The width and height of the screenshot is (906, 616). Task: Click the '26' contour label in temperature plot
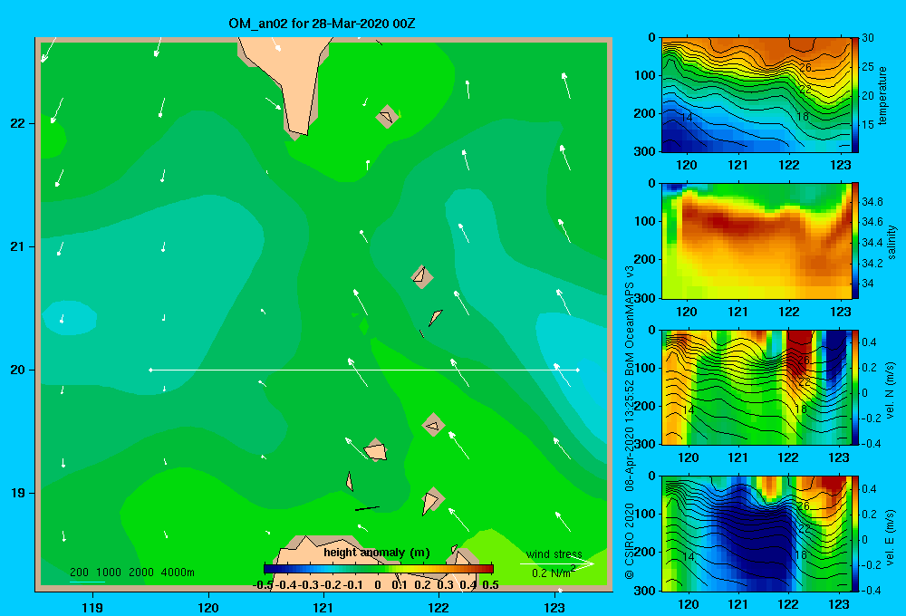pyautogui.click(x=805, y=68)
